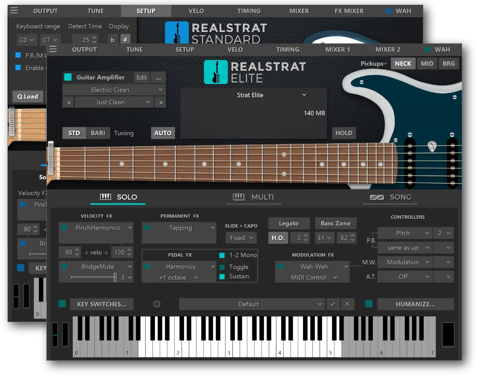Switch to the WAH tab

pyautogui.click(x=442, y=50)
